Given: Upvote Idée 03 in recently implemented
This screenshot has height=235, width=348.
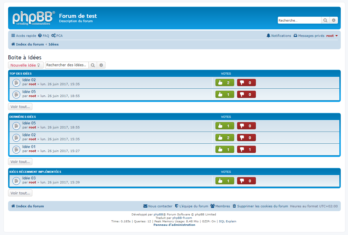Looking at the screenshot, I should coord(225,181).
